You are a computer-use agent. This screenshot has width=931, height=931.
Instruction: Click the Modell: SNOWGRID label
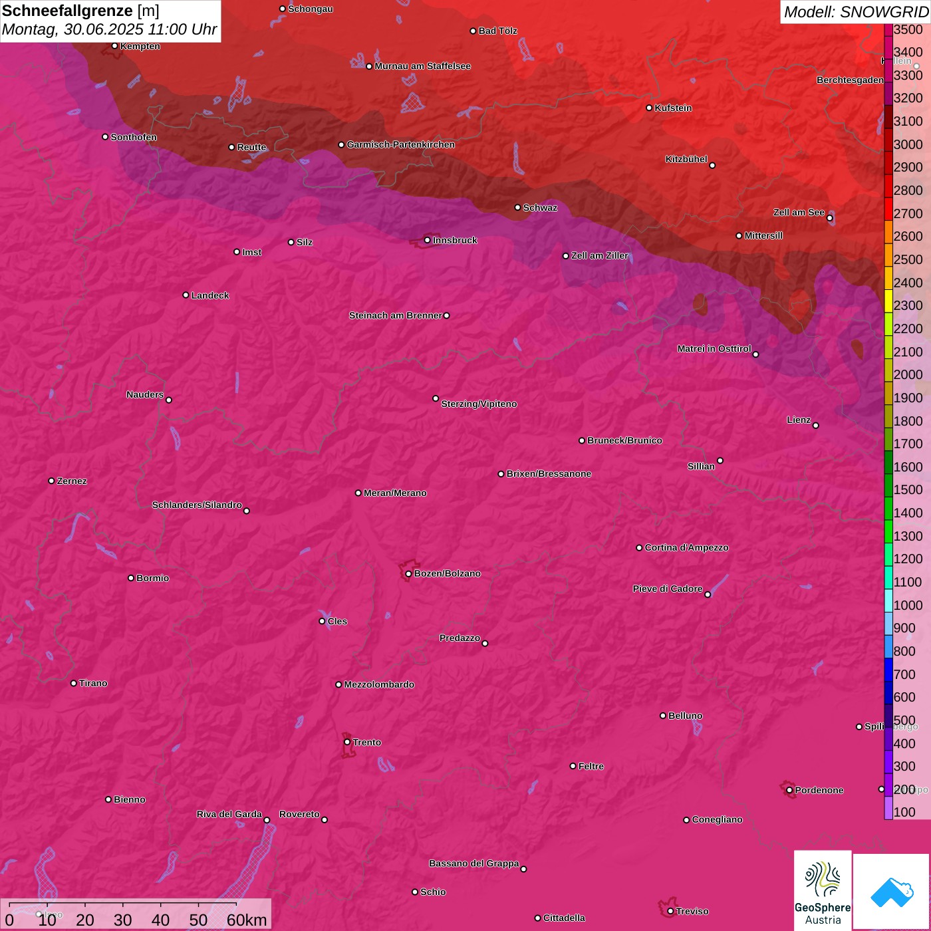click(856, 12)
